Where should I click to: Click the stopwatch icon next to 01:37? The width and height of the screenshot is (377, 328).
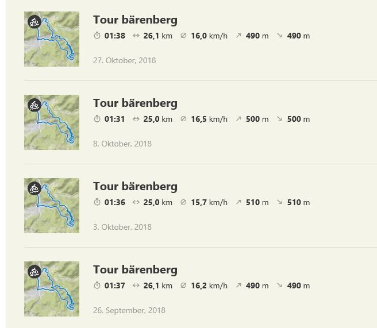[x=97, y=285]
